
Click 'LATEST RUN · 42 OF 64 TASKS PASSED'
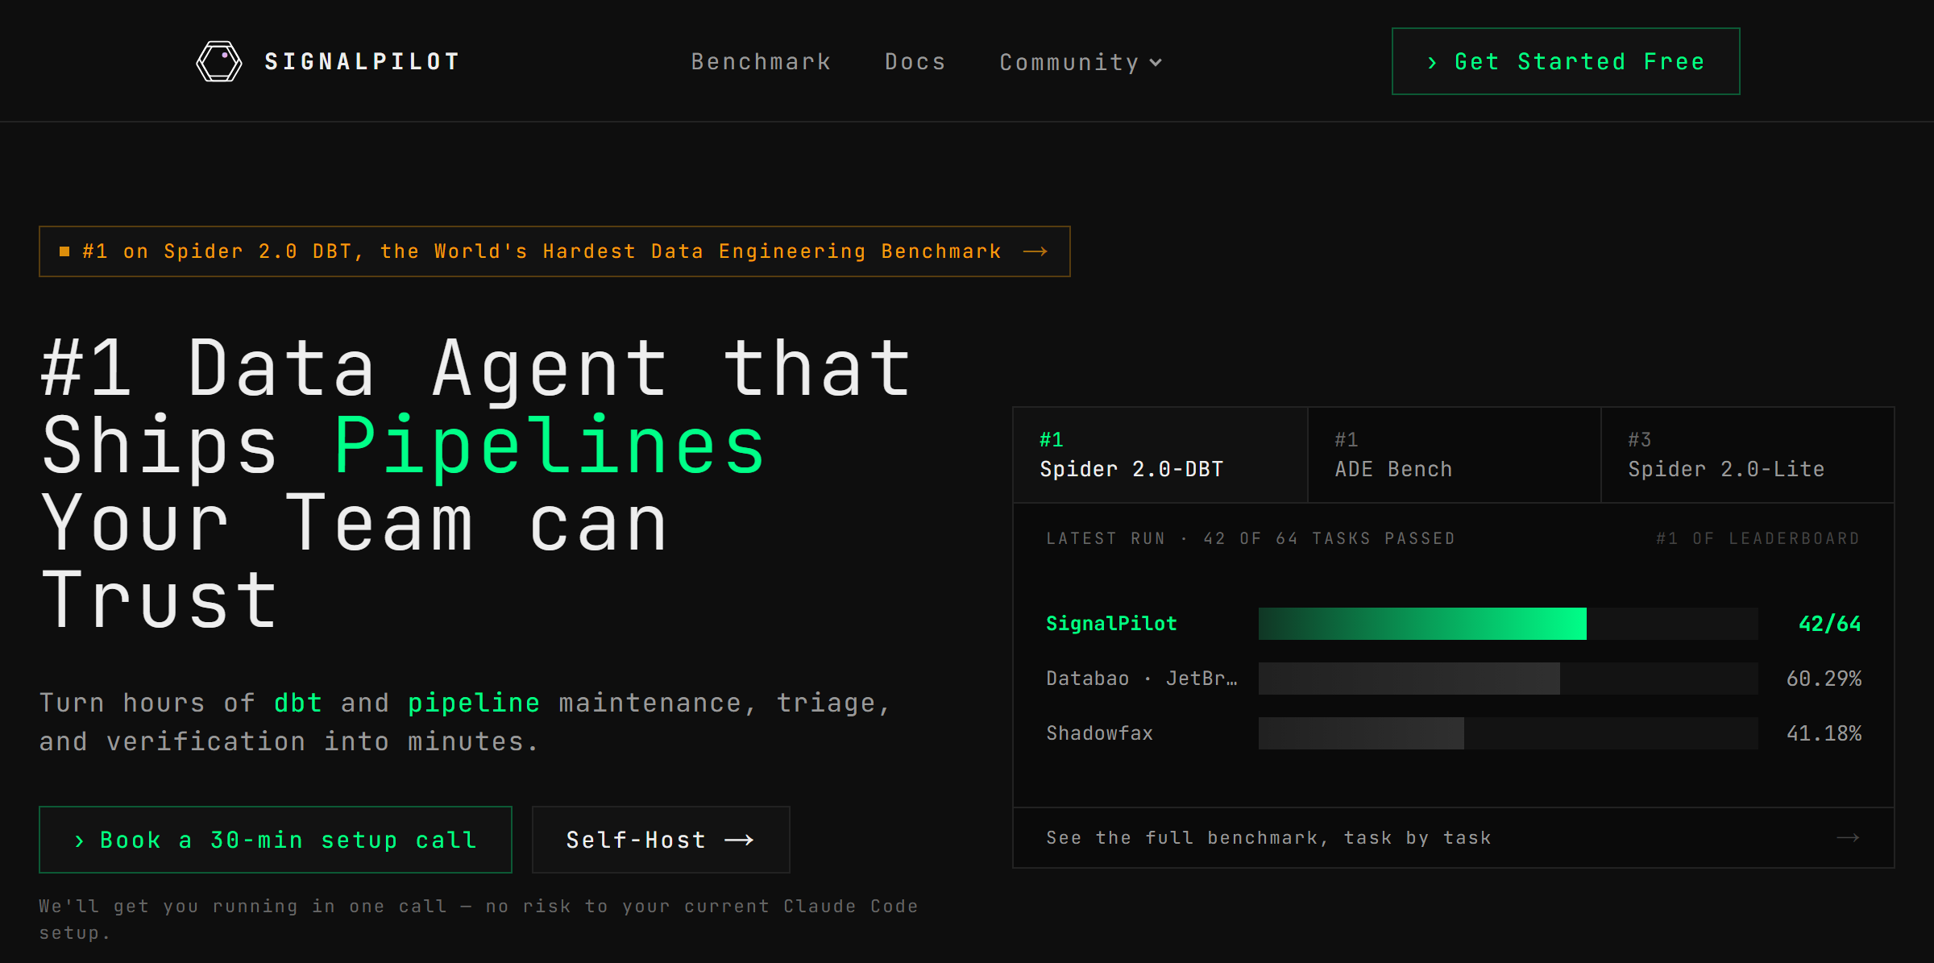pyautogui.click(x=1251, y=538)
